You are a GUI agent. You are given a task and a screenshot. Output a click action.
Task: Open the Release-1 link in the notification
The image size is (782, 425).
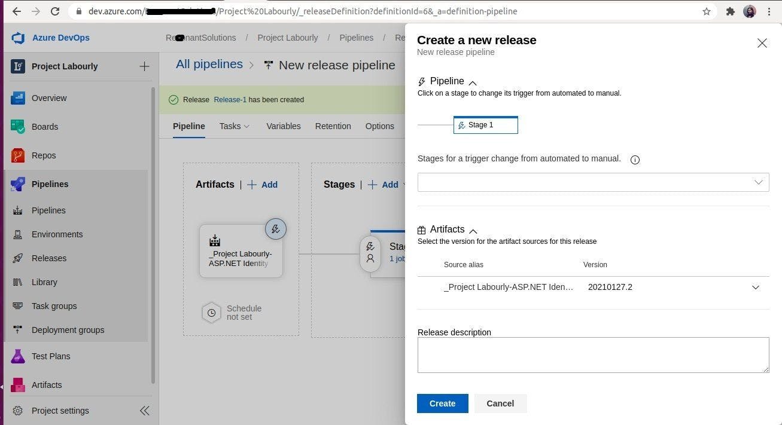230,100
